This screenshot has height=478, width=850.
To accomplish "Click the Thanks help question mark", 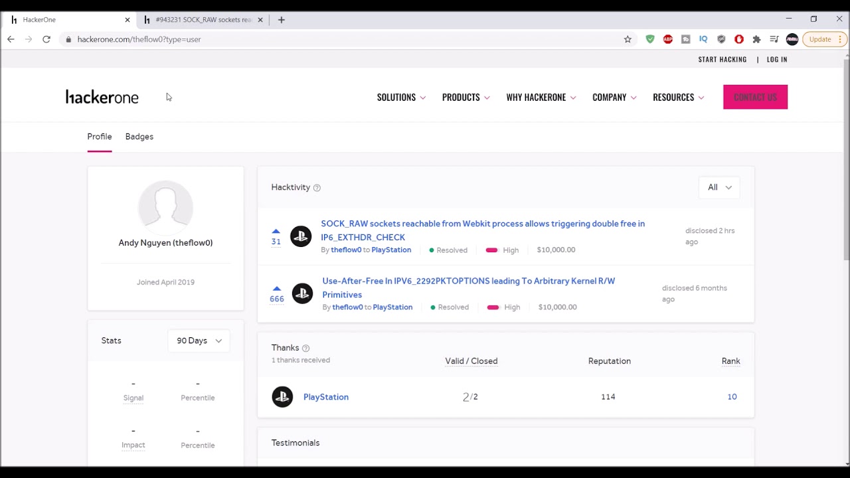I will [305, 348].
